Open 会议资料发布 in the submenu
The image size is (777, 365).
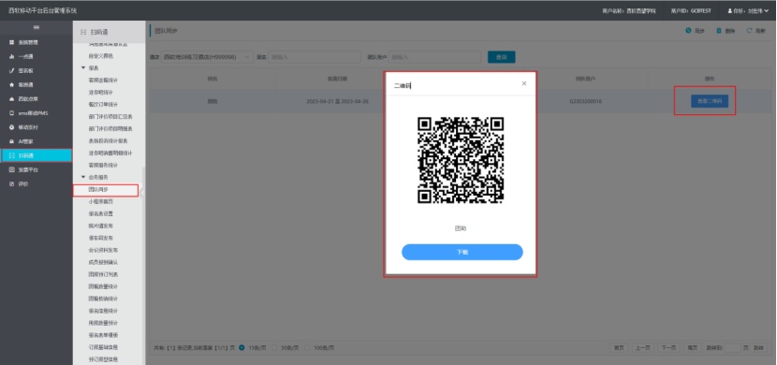pyautogui.click(x=103, y=250)
